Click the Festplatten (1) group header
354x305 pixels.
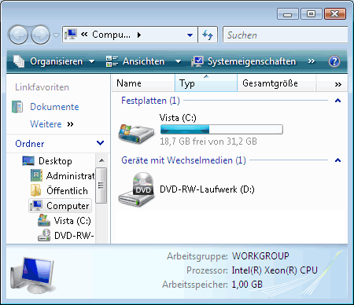150,101
